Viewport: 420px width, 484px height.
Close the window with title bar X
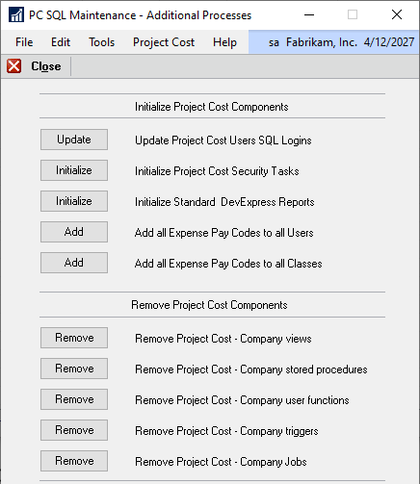coord(397,14)
